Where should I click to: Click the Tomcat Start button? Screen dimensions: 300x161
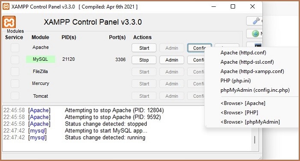pyautogui.click(x=144, y=96)
